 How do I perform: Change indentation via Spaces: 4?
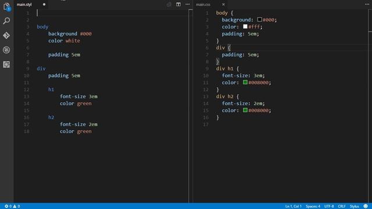[x=313, y=207]
